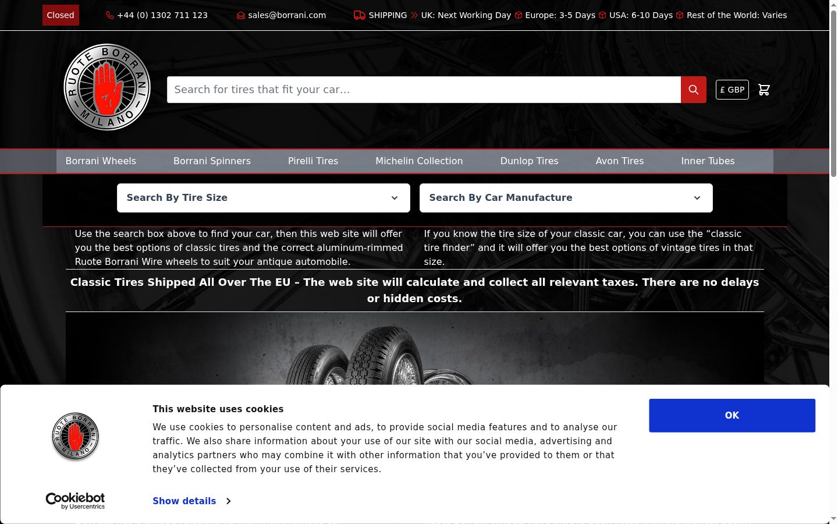Expand the Search By Car Manufacture dropdown
838x524 pixels.
566,198
